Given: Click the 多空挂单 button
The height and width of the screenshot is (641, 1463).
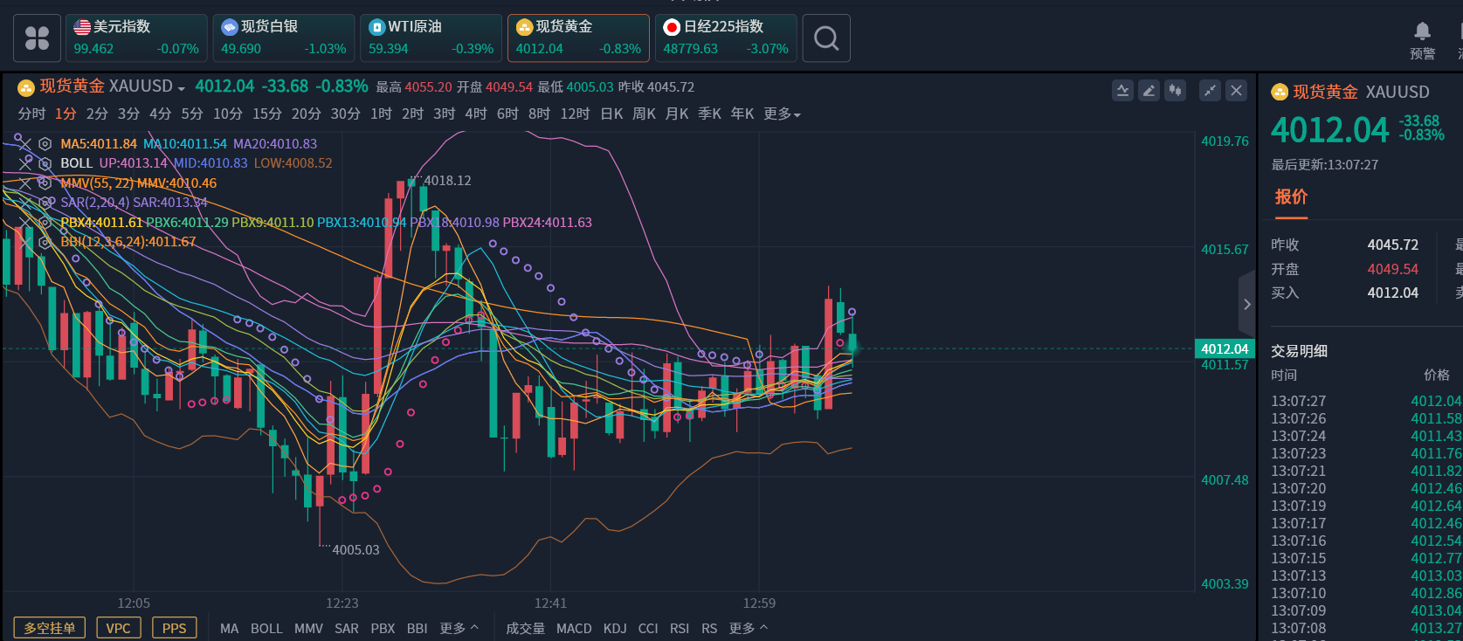Looking at the screenshot, I should click(49, 628).
